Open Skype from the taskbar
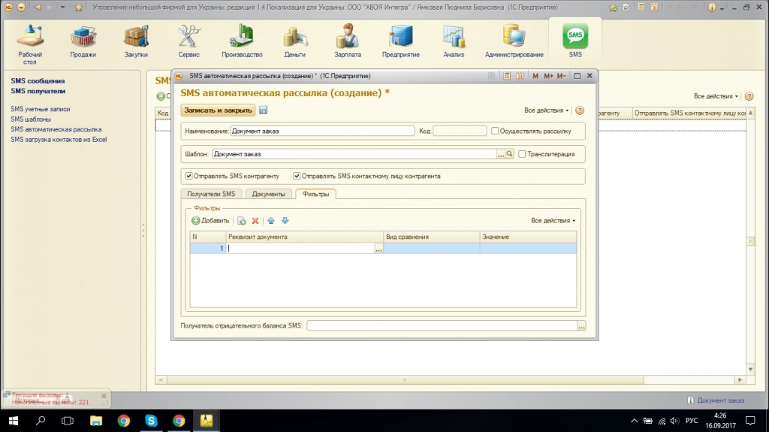This screenshot has width=769, height=432. tap(151, 421)
